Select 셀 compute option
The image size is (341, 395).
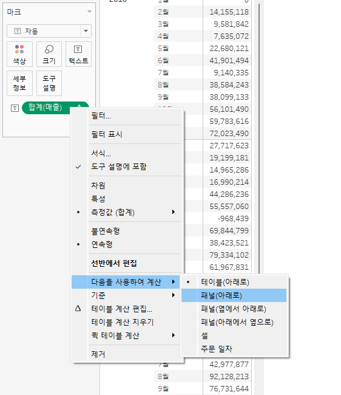[x=234, y=335]
